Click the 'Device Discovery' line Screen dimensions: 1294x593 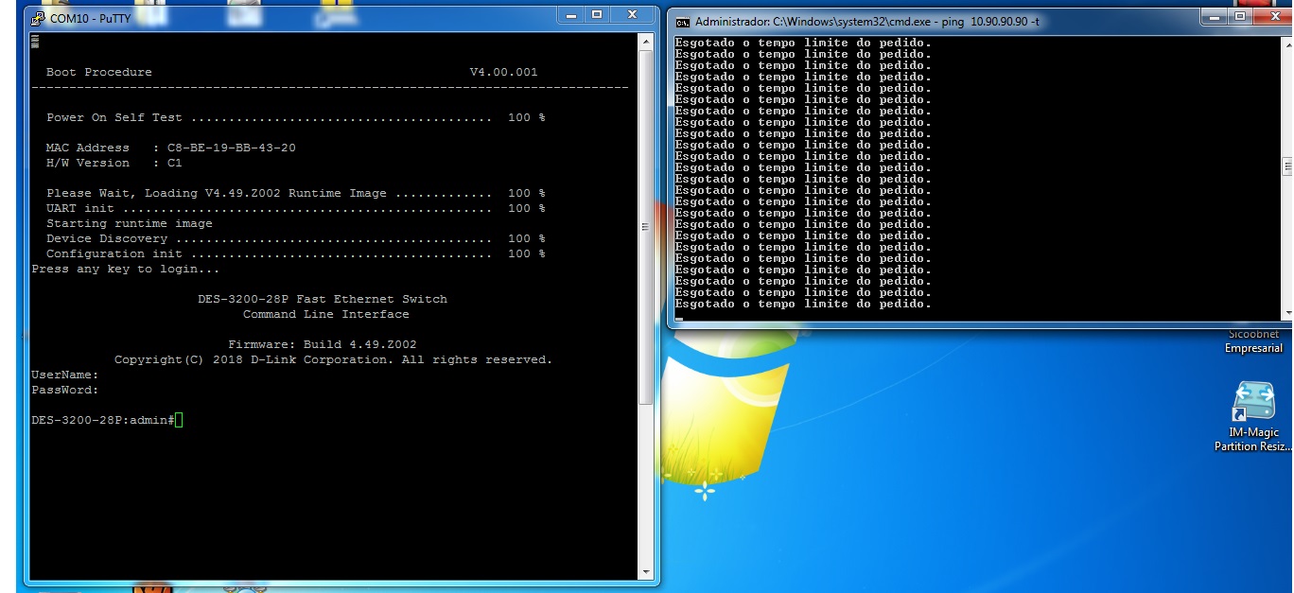(296, 238)
